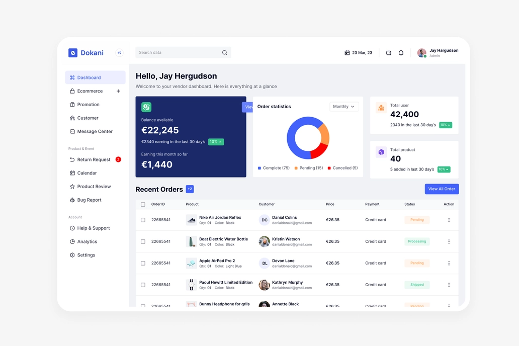This screenshot has height=346, width=519.
Task: Click Pending status of Nike Air Jordan order
Action: (417, 220)
